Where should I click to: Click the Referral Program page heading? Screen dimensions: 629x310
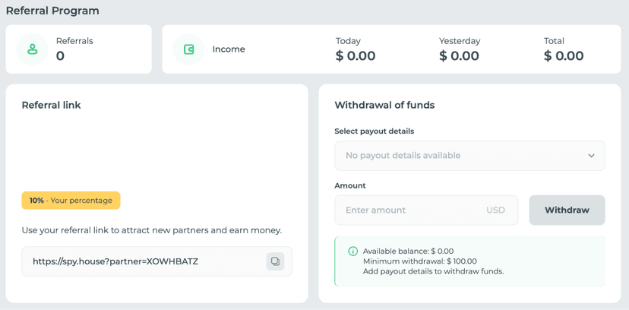52,11
